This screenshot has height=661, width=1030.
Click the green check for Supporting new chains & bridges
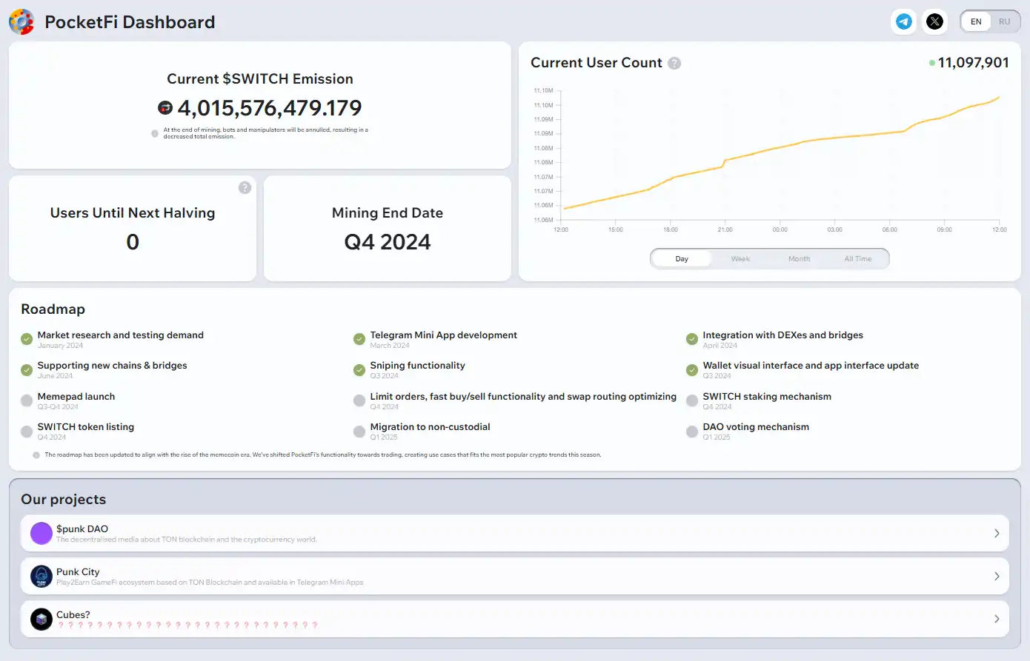coord(27,369)
